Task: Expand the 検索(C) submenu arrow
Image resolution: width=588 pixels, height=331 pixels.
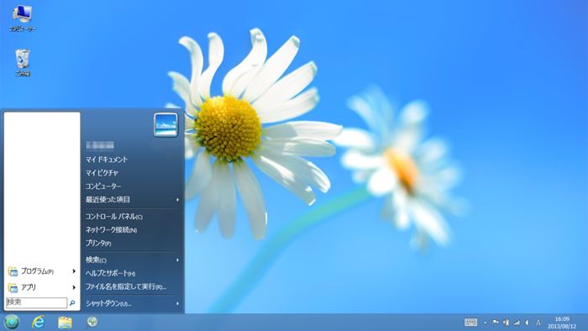Action: (178, 260)
